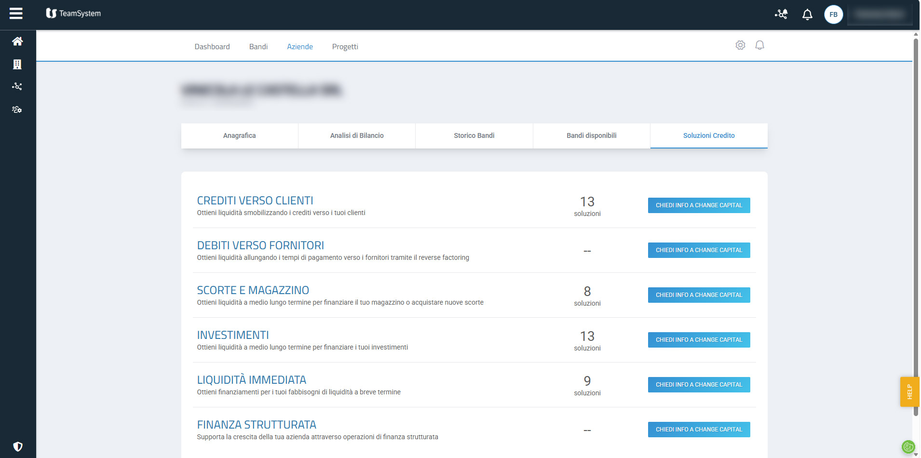The image size is (921, 458).
Task: Open the Analisi di Bilancio tab
Action: tap(357, 135)
